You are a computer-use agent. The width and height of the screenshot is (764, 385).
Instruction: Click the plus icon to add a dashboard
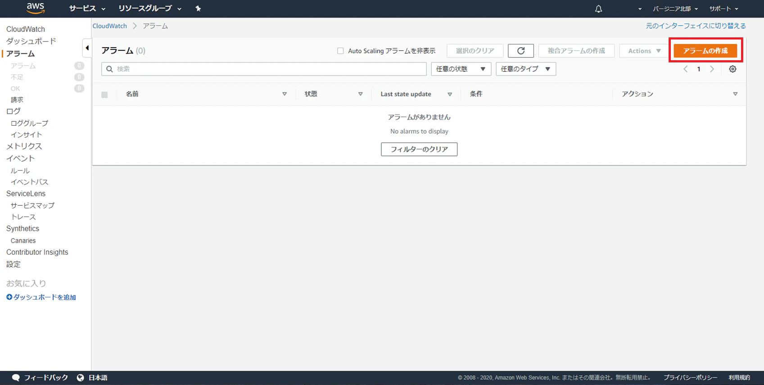(9, 297)
